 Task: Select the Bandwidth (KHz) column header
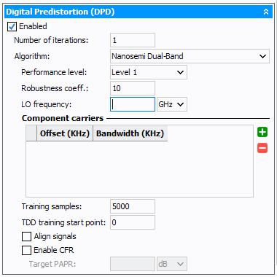pyautogui.click(x=130, y=133)
